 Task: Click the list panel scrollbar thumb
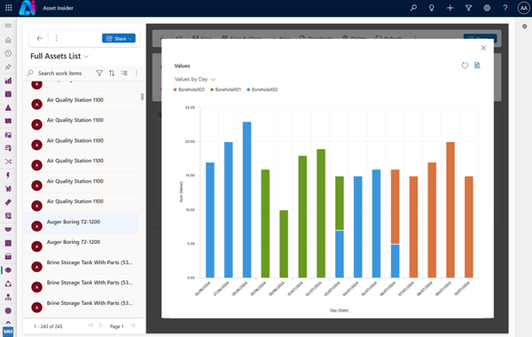pyautogui.click(x=142, y=97)
